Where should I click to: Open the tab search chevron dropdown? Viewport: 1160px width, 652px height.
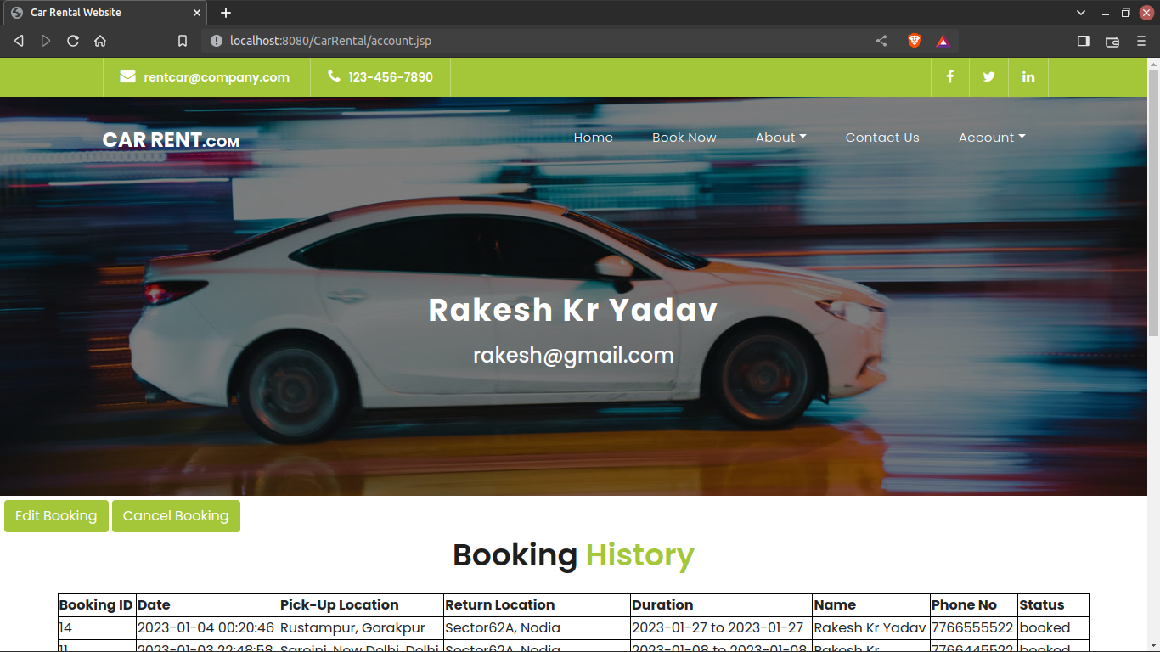[x=1081, y=13]
